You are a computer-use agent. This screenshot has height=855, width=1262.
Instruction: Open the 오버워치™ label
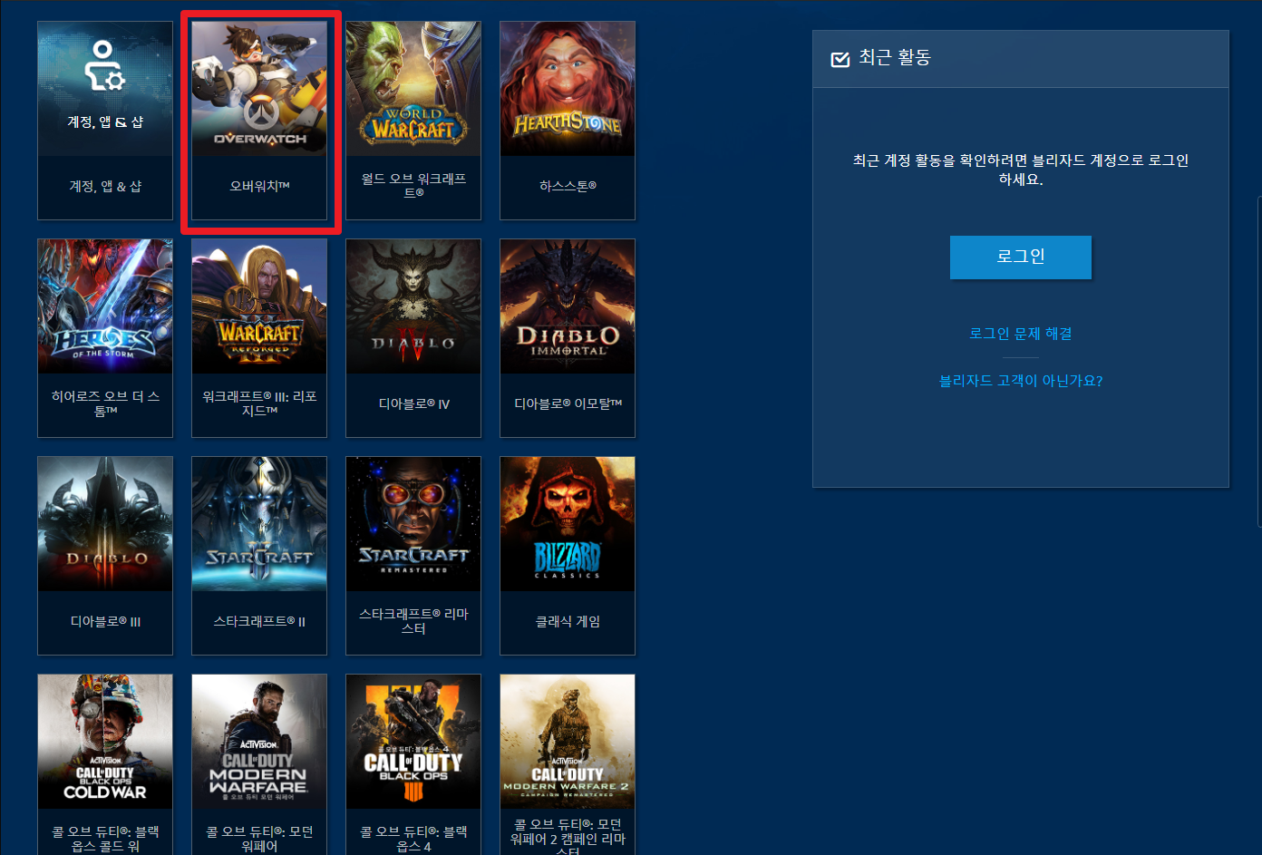tap(259, 186)
